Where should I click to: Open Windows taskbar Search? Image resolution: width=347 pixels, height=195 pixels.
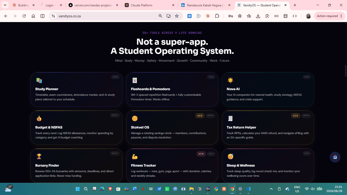[86, 189]
